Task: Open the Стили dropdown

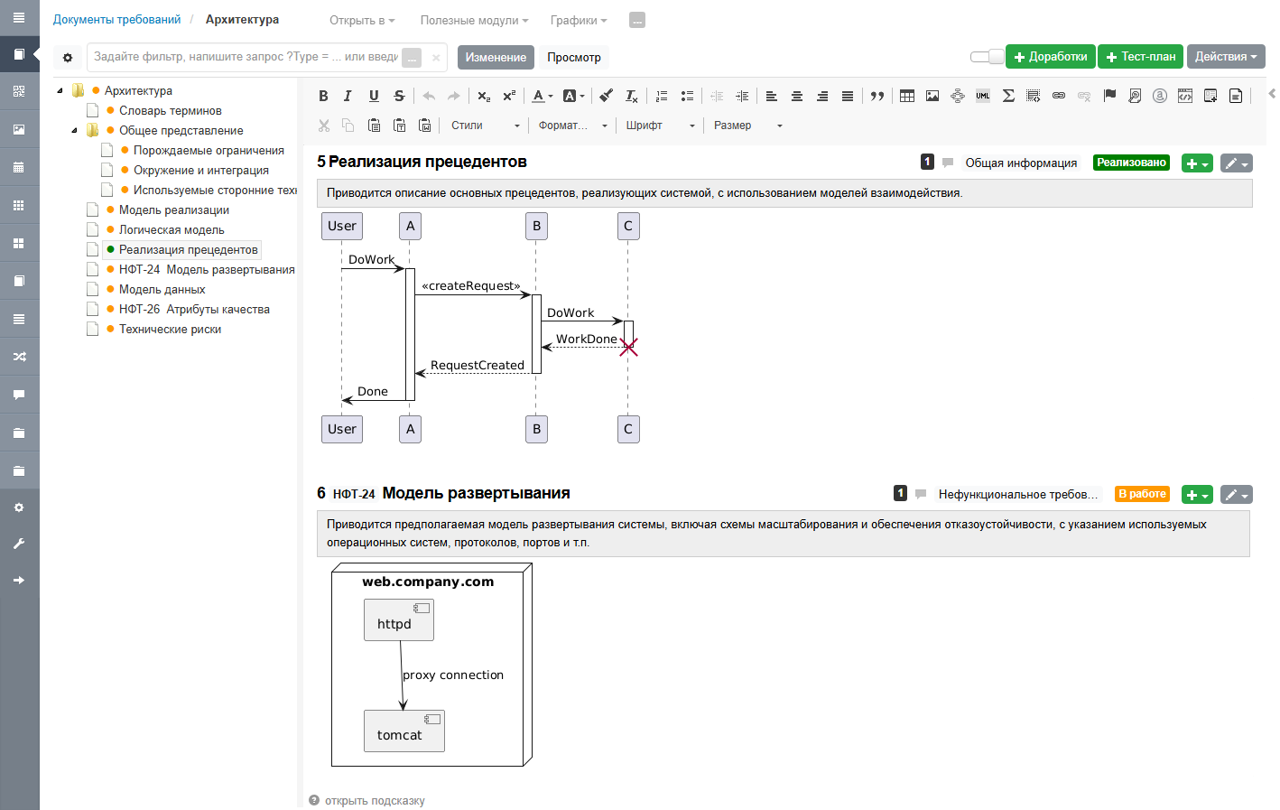Action: click(x=485, y=126)
